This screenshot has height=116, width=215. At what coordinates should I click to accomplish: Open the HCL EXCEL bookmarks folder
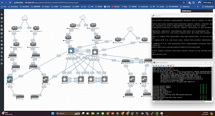pyautogui.click(x=25, y=7)
